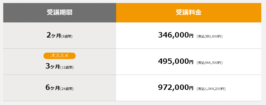Click the large digit 2 in 2ヶ月

(x=49, y=35)
